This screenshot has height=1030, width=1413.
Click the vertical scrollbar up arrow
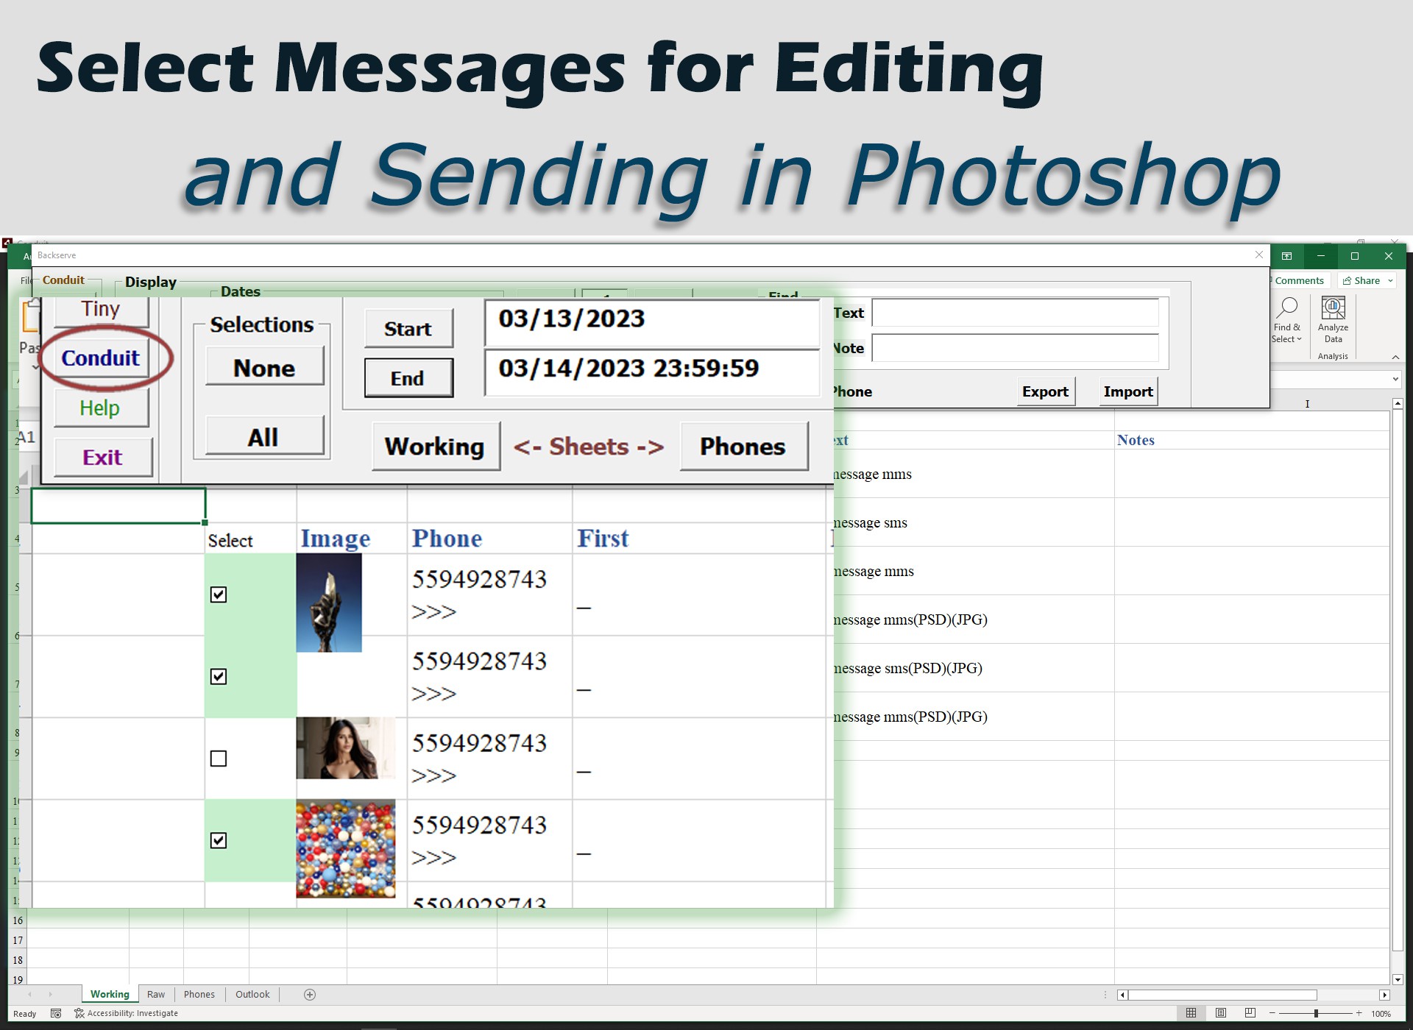tap(1398, 404)
